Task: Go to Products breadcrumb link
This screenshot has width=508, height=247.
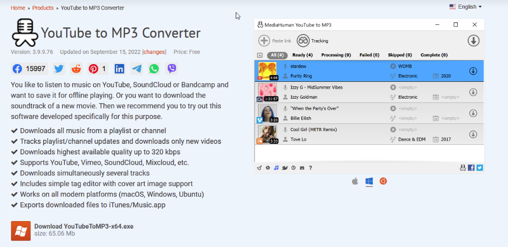Action: [x=43, y=8]
